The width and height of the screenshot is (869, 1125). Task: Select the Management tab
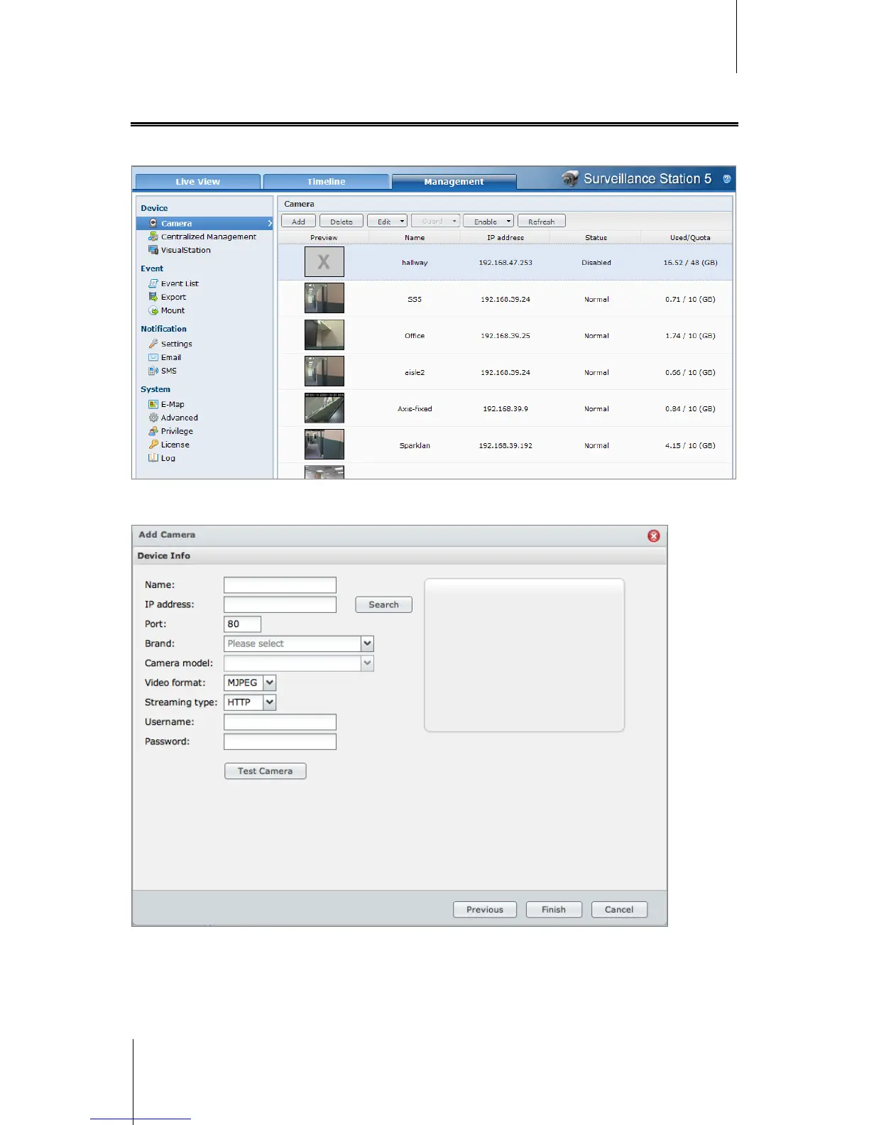(454, 182)
